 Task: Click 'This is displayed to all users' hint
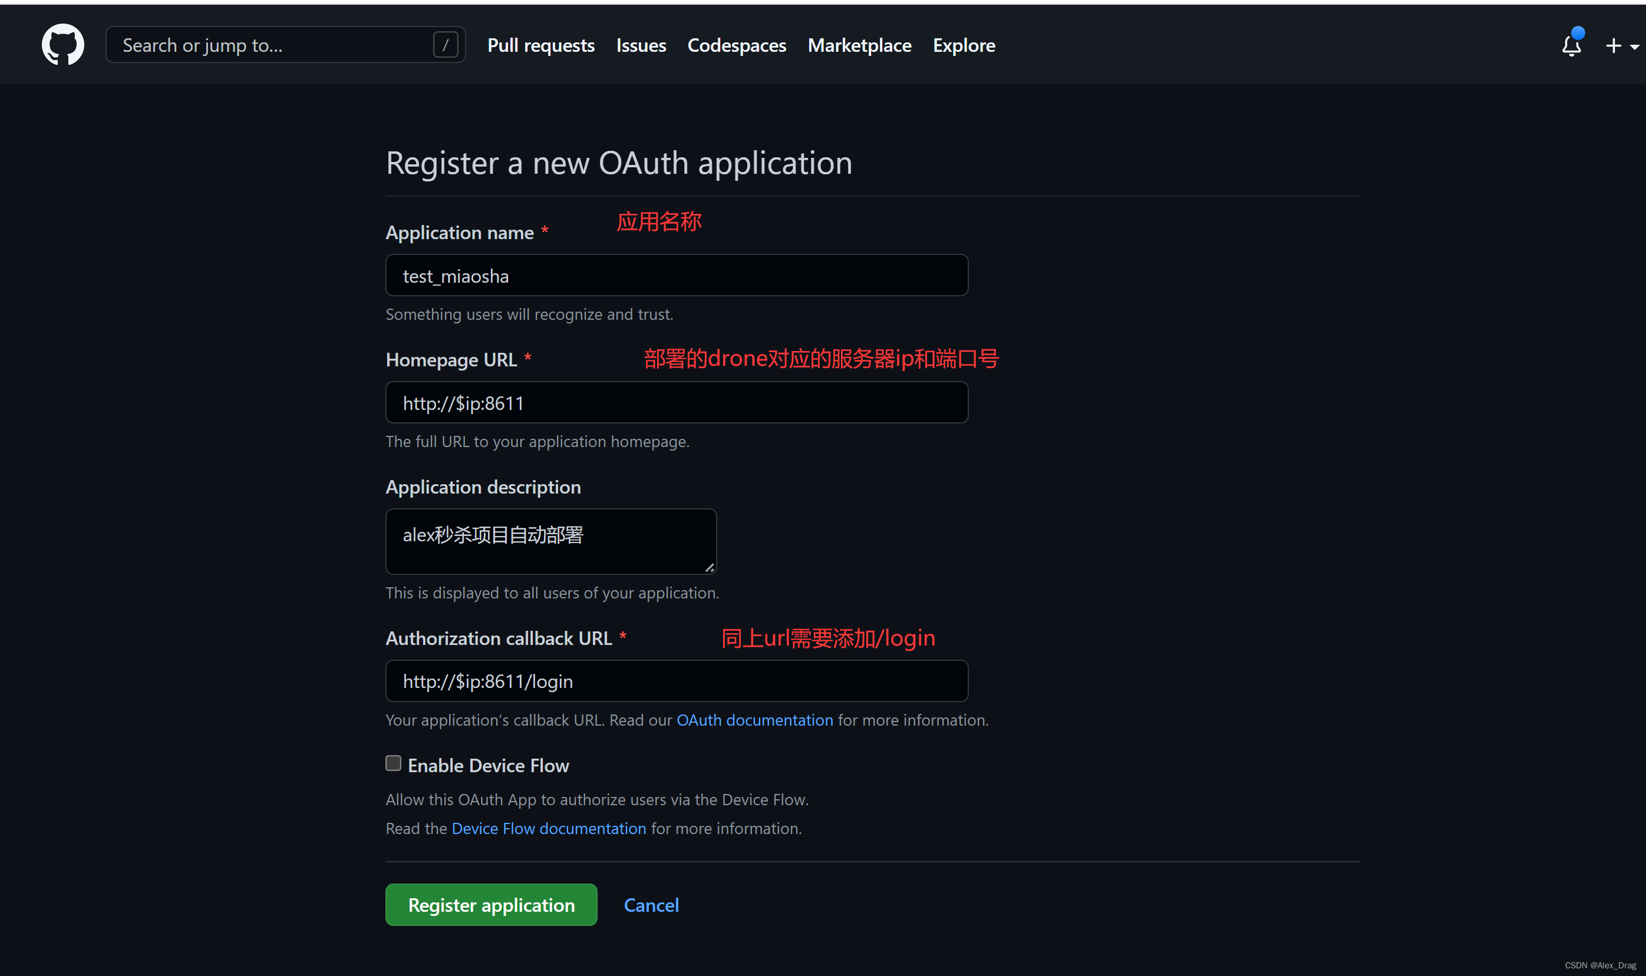coord(552,593)
